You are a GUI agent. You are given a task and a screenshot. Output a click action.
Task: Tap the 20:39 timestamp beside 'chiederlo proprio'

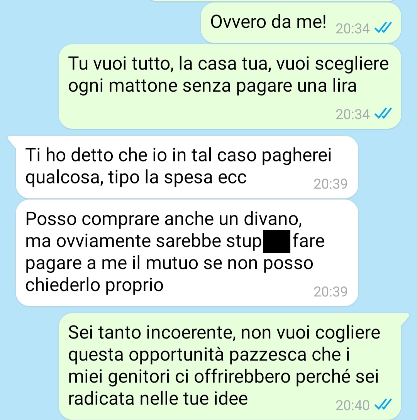click(331, 292)
